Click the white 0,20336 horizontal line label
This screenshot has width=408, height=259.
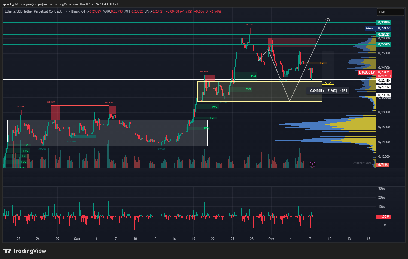click(x=384, y=95)
